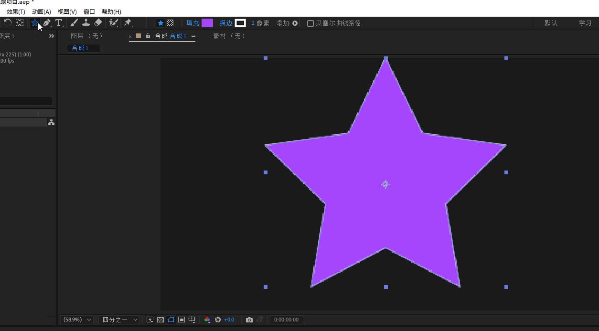Open the 四分之一 resolution dropdown
The height and width of the screenshot is (331, 599).
pyautogui.click(x=119, y=320)
